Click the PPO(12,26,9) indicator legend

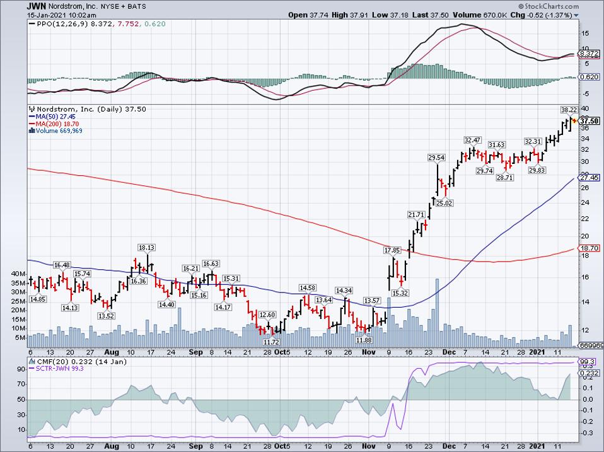coord(62,24)
